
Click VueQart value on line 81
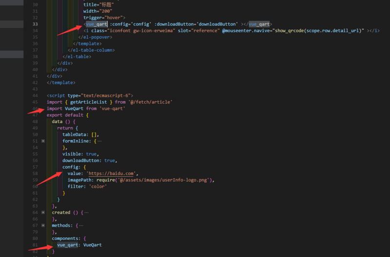click(92, 245)
